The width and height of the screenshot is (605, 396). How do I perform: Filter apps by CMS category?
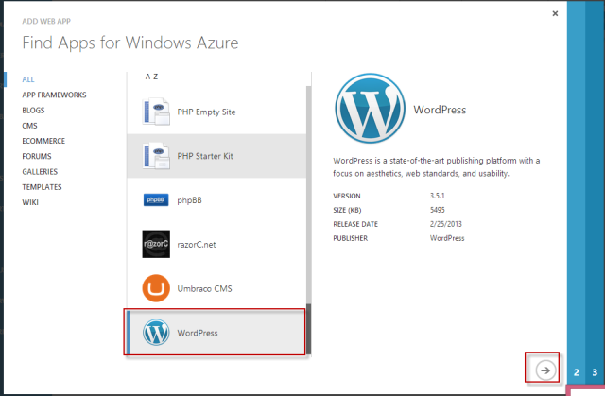tap(29, 126)
